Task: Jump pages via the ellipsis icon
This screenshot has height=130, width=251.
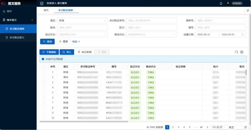Action: 195,127
